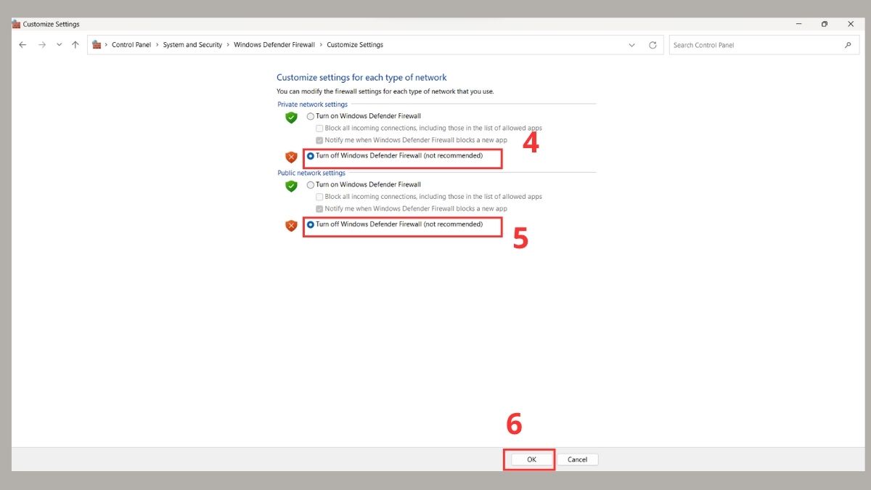Open breadcrumb chevron after System and Security
Screen dimensions: 871x490
(228, 45)
